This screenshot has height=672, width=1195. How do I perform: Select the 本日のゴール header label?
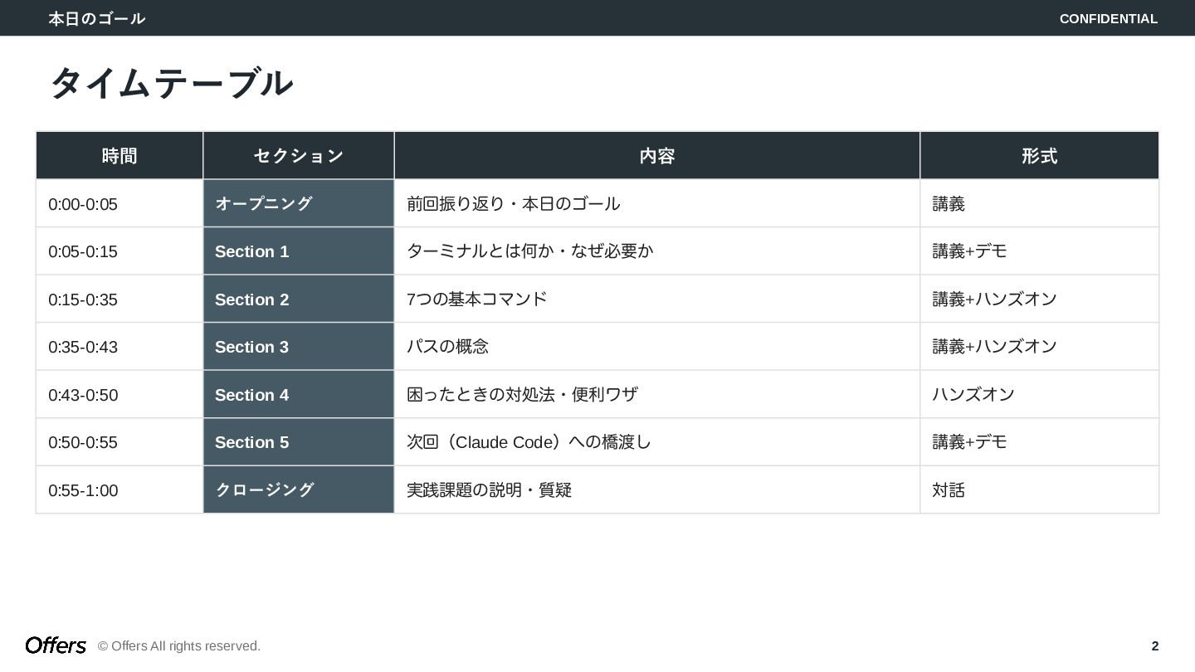coord(96,18)
